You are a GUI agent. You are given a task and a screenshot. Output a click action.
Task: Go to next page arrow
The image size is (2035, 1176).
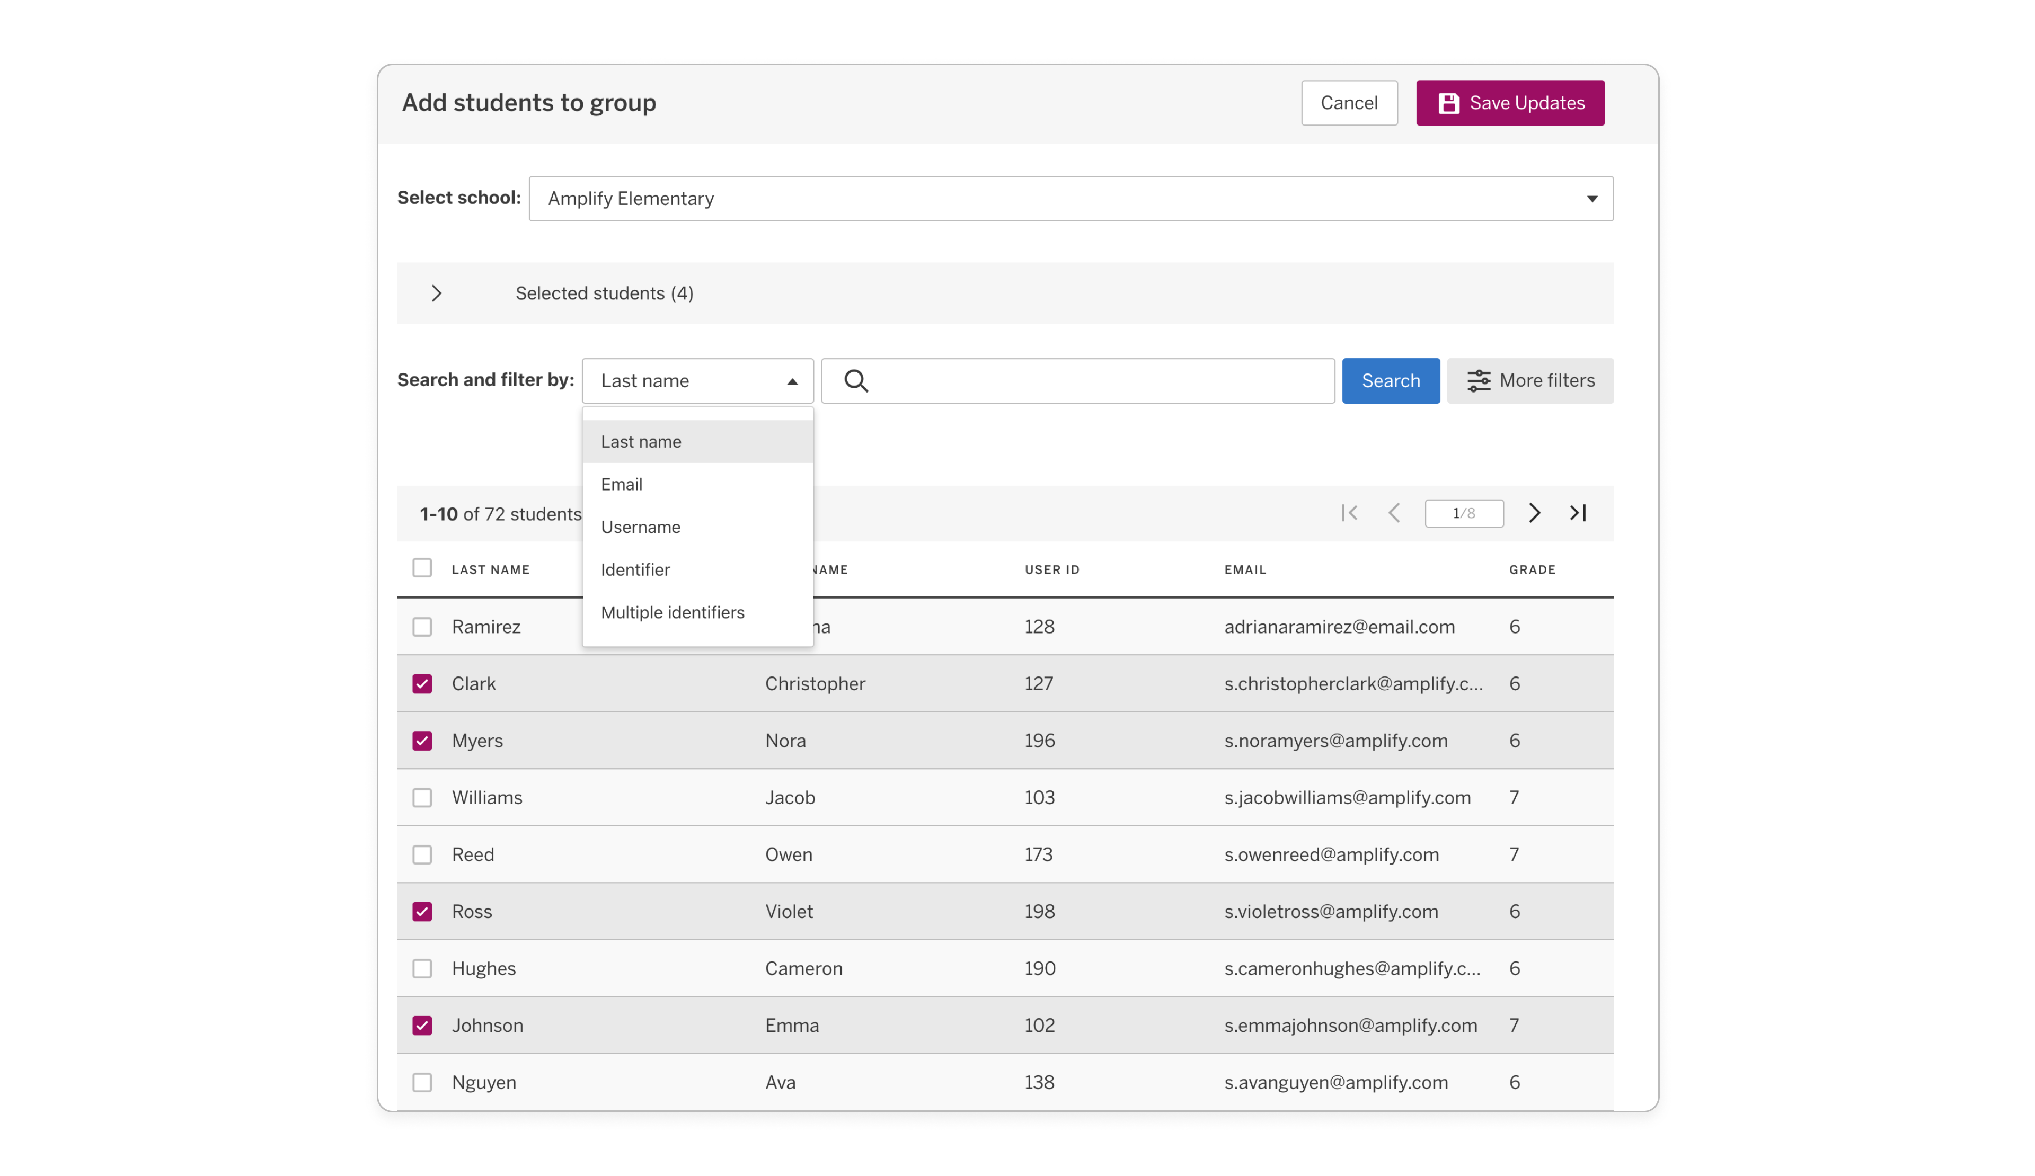(1534, 513)
